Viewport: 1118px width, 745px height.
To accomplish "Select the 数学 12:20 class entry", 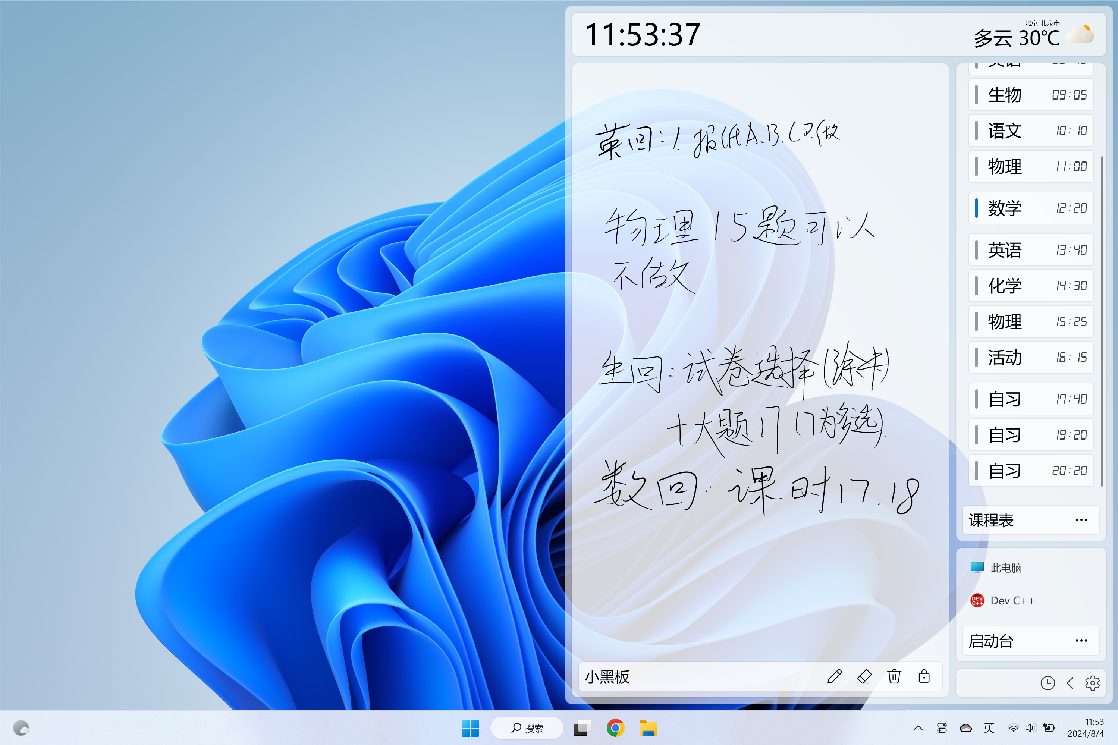I will [1031, 208].
